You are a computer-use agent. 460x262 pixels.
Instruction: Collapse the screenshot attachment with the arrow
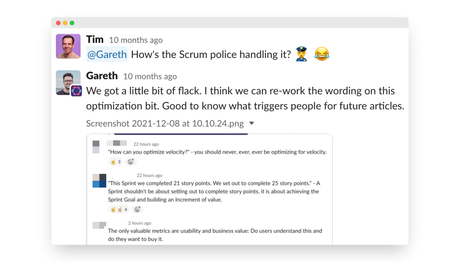(251, 124)
